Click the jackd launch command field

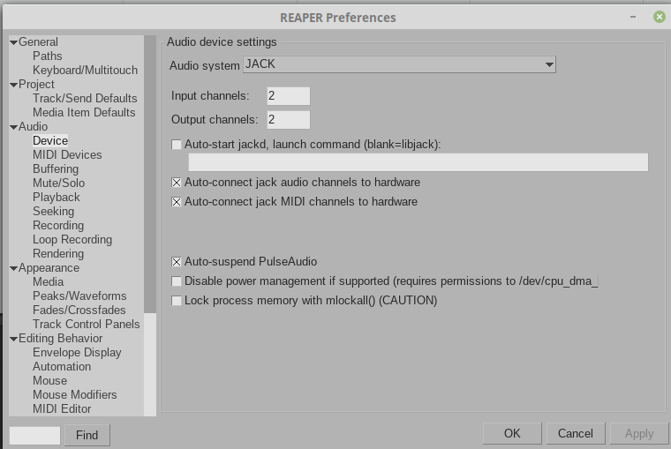pos(418,162)
